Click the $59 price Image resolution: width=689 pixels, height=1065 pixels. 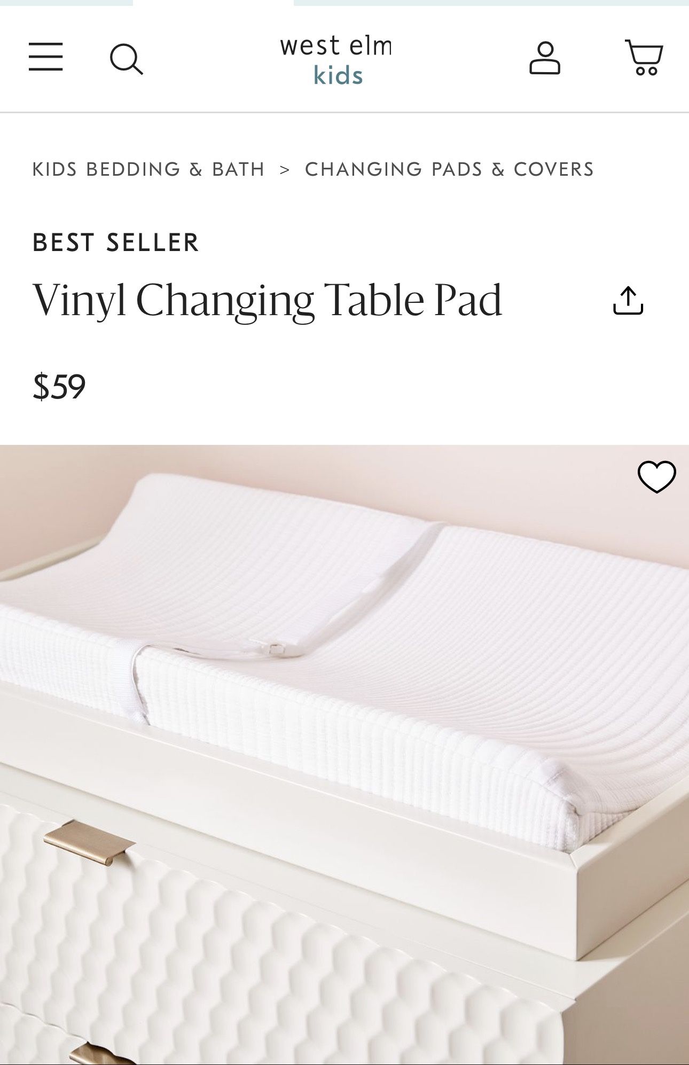click(59, 387)
